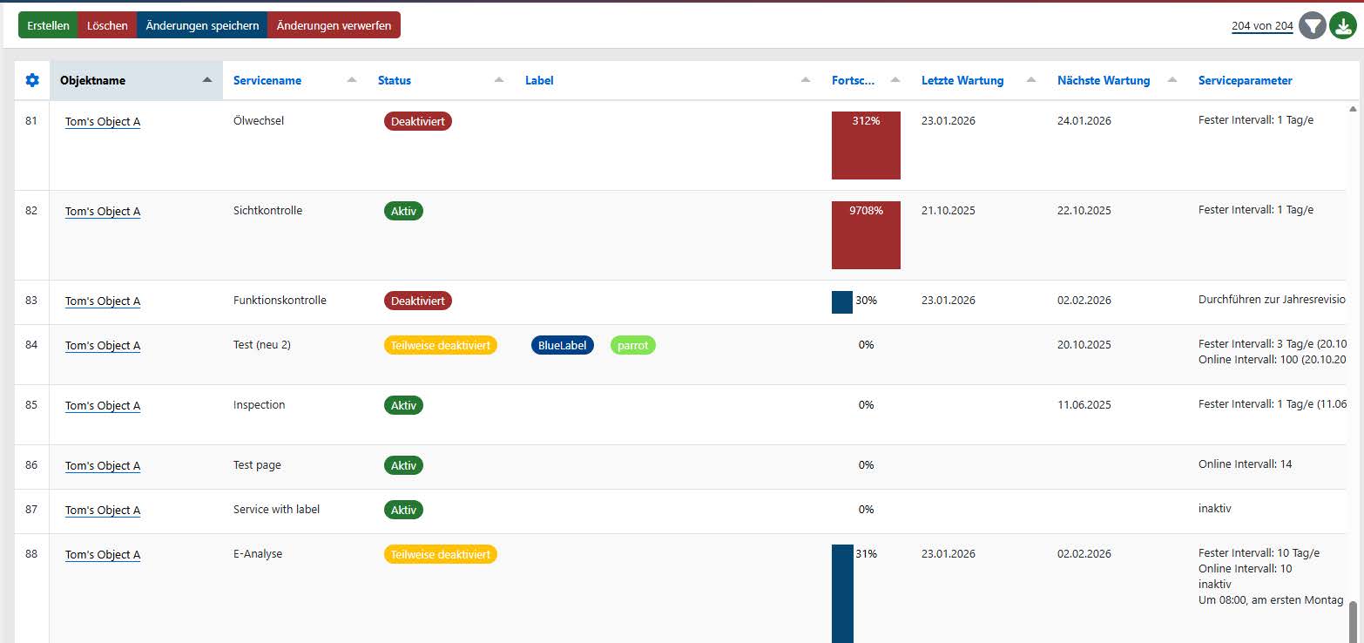Click sort arrow beside Servicename header
The height and width of the screenshot is (643, 1364).
(x=352, y=80)
